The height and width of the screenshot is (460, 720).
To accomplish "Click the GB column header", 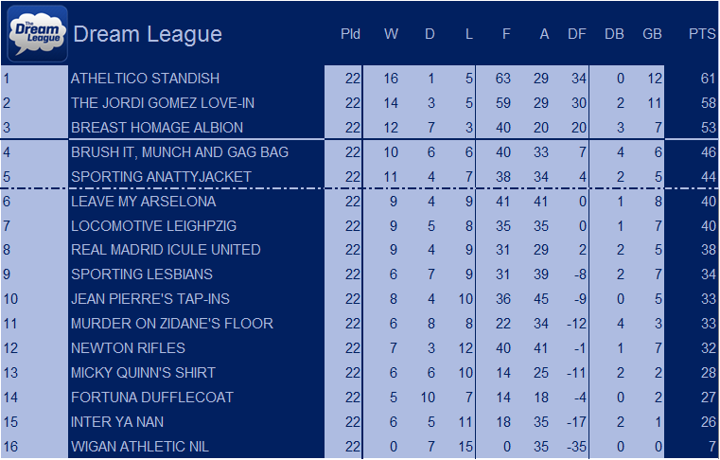I will (x=652, y=34).
